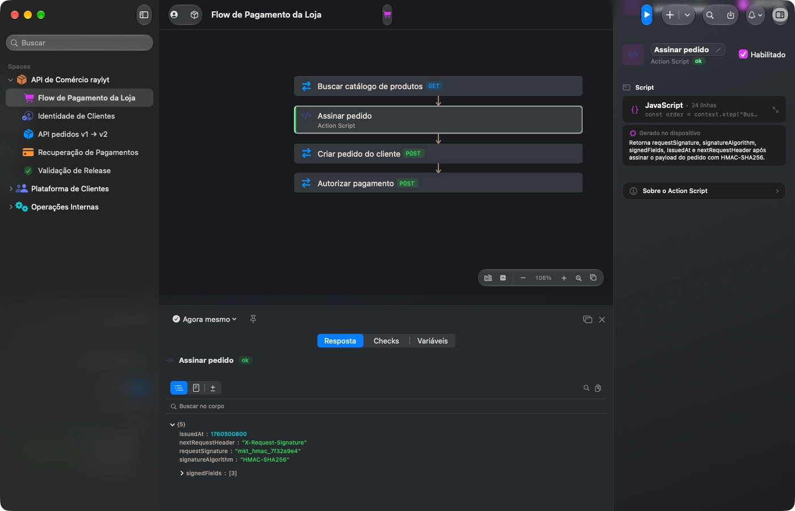Click the shopping cart icon beside the flow title
This screenshot has height=511, width=795.
[387, 15]
